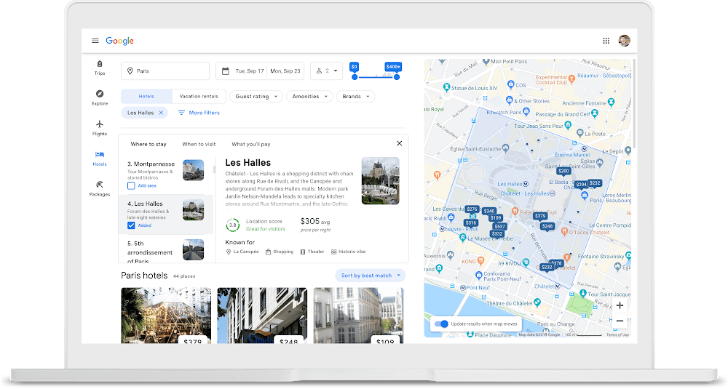Go to Trips in the sidebar
Viewport: 728px width, 389px height.
[x=99, y=67]
